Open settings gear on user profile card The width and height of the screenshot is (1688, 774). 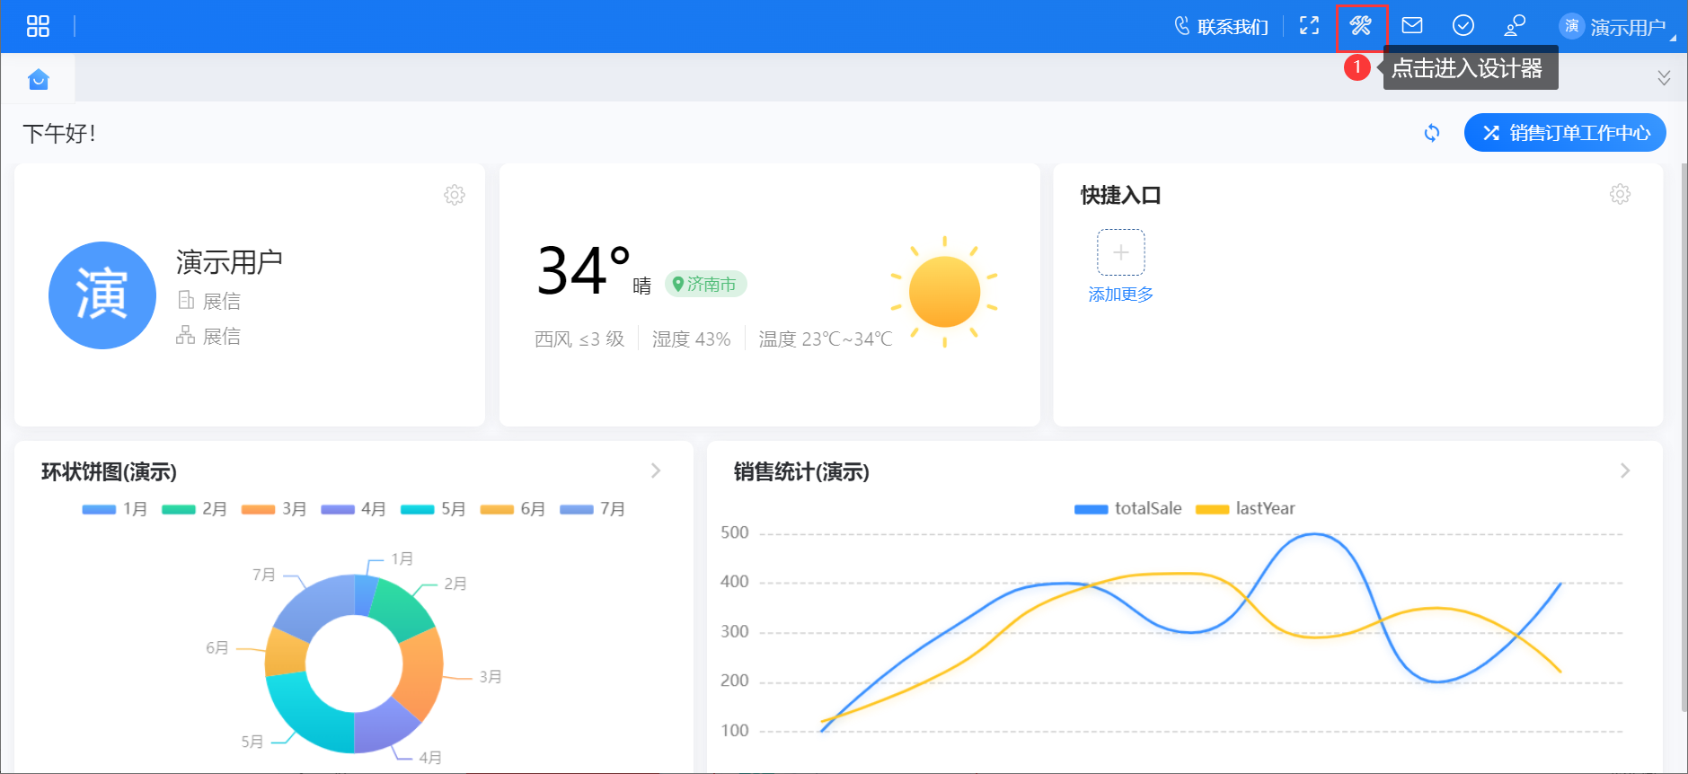click(455, 195)
